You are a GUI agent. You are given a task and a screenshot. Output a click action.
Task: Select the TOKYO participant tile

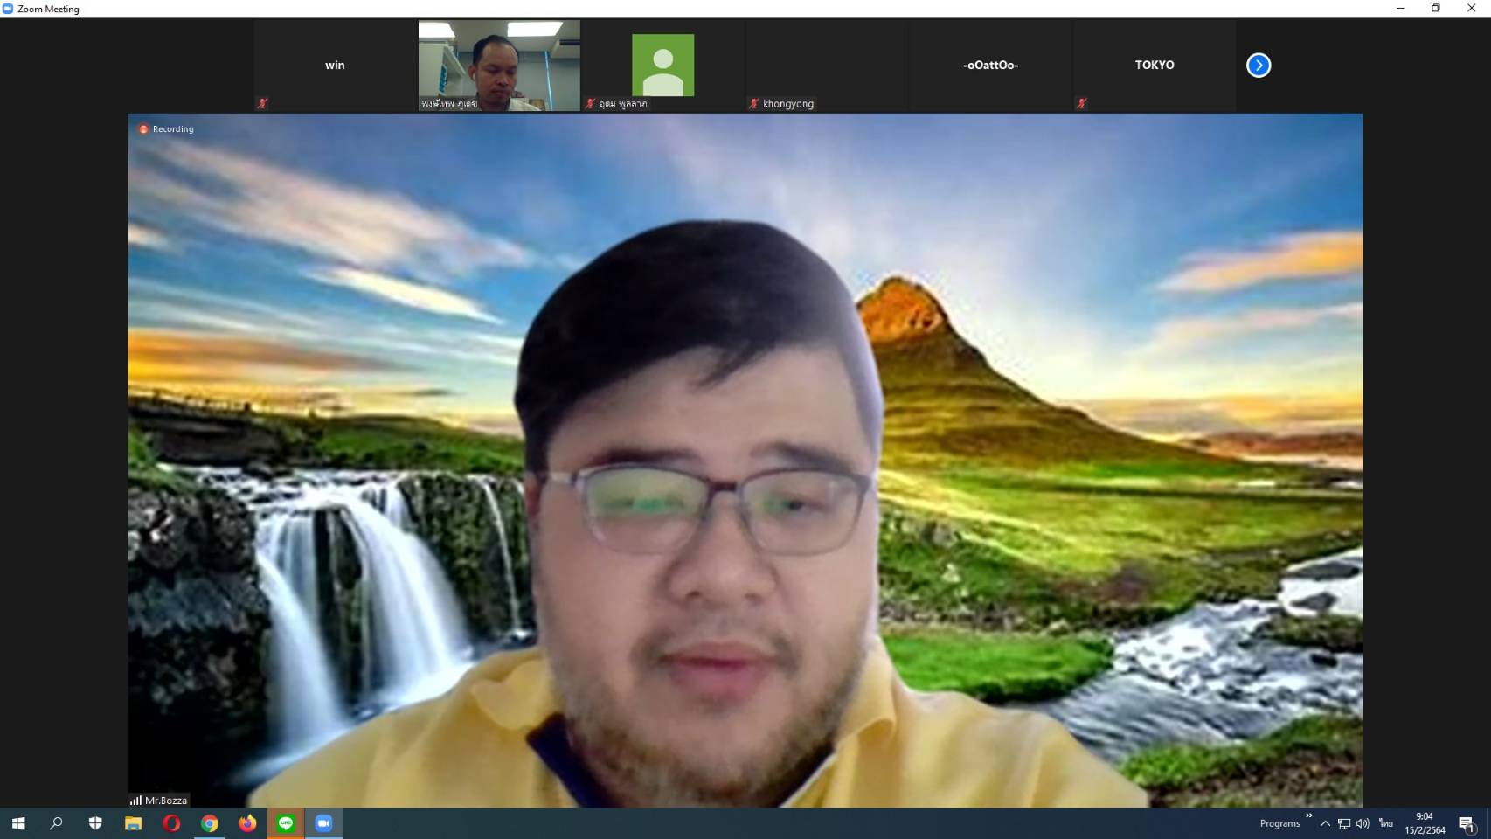click(1154, 66)
